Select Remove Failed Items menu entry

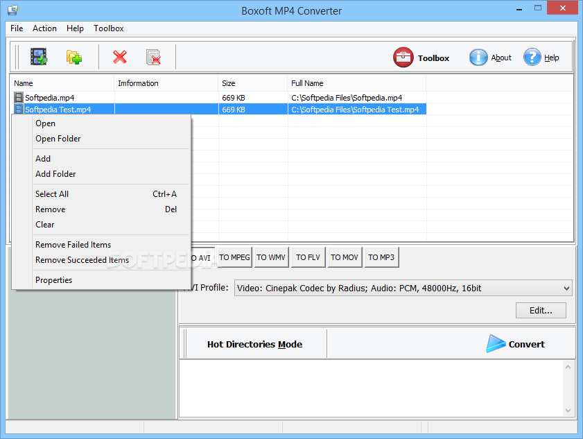[x=101, y=245]
